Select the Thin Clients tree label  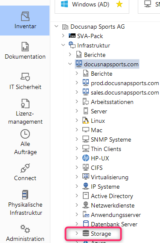106,149
